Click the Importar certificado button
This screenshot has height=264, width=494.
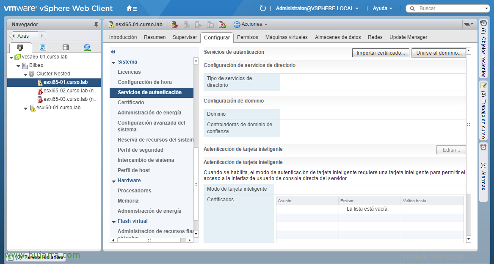pos(381,53)
